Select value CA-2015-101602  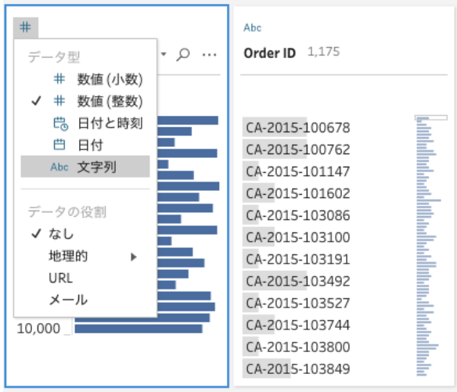297,193
